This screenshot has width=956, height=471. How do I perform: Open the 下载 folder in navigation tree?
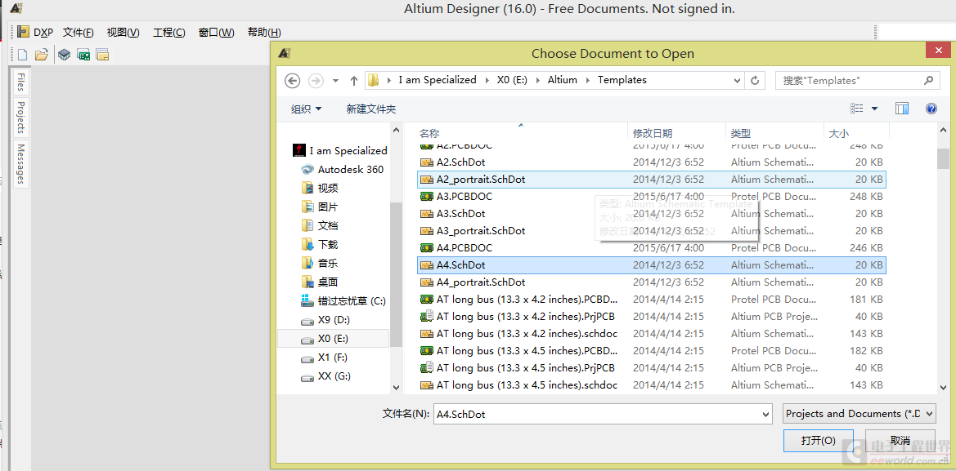point(320,245)
